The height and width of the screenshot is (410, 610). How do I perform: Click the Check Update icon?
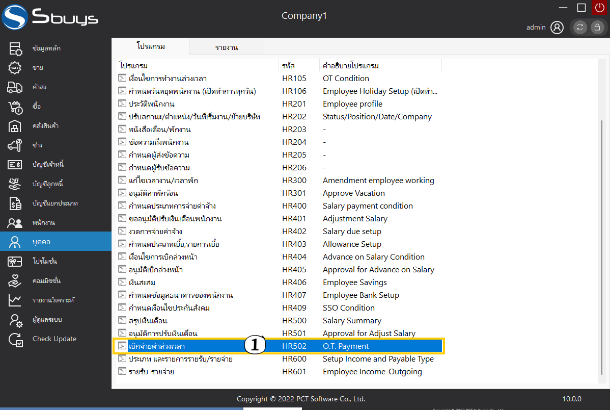pos(15,339)
